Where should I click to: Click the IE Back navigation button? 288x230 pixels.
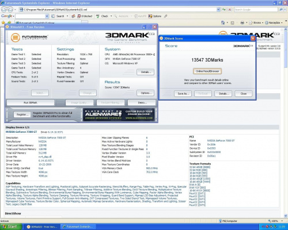tap(5, 9)
